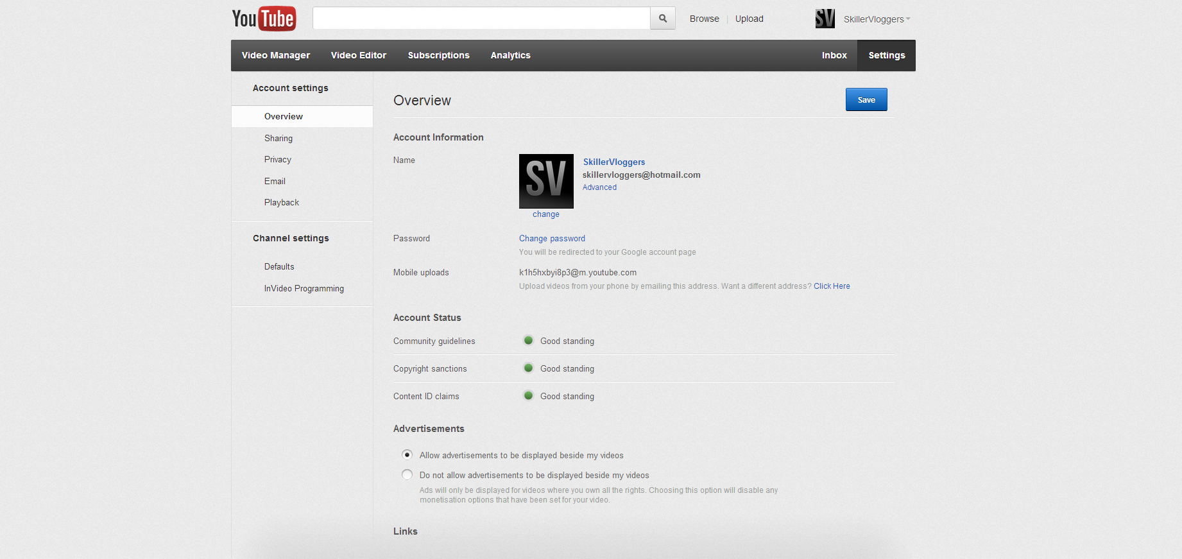Open Email settings in sidebar
1182x559 pixels.
275,181
